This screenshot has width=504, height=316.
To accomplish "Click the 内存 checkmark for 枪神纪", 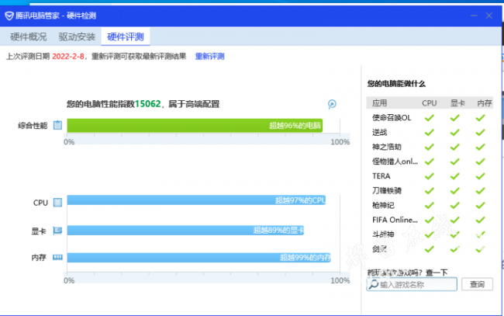I will click(480, 205).
